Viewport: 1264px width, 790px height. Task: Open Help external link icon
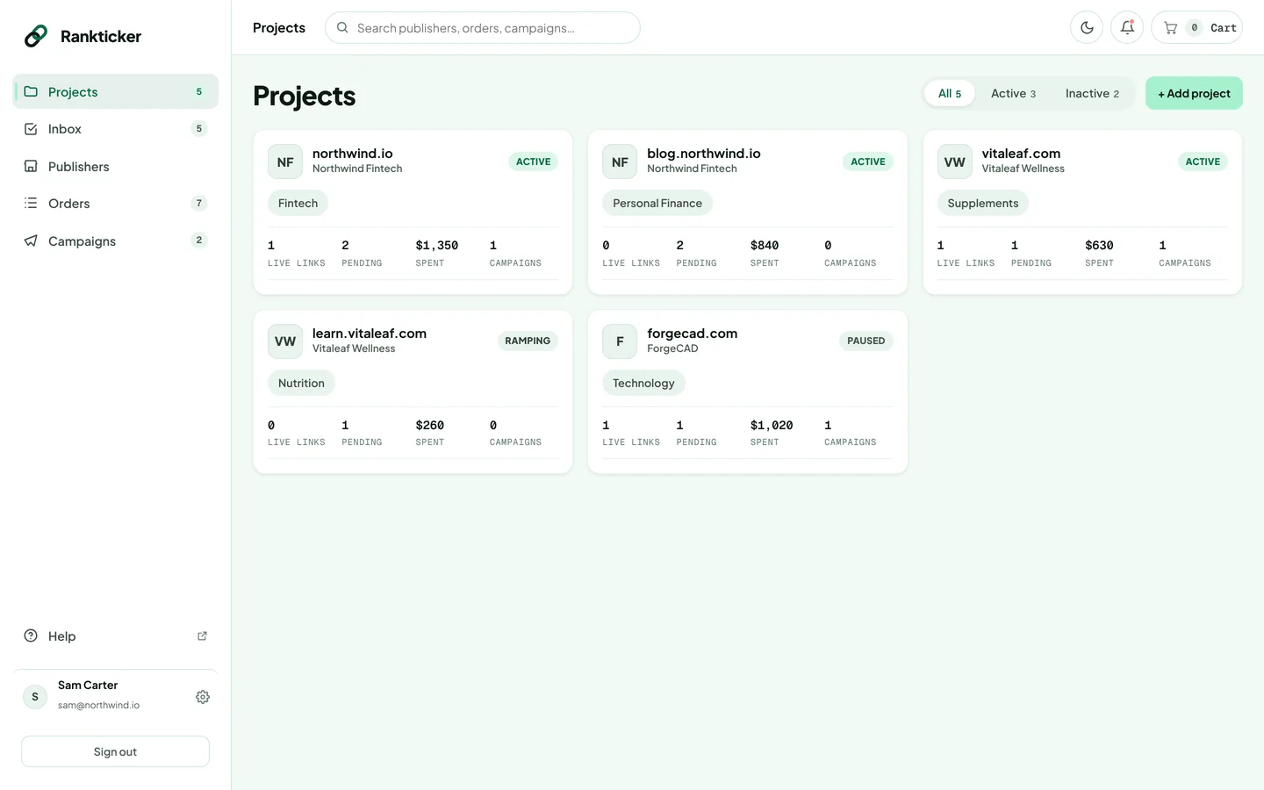202,636
